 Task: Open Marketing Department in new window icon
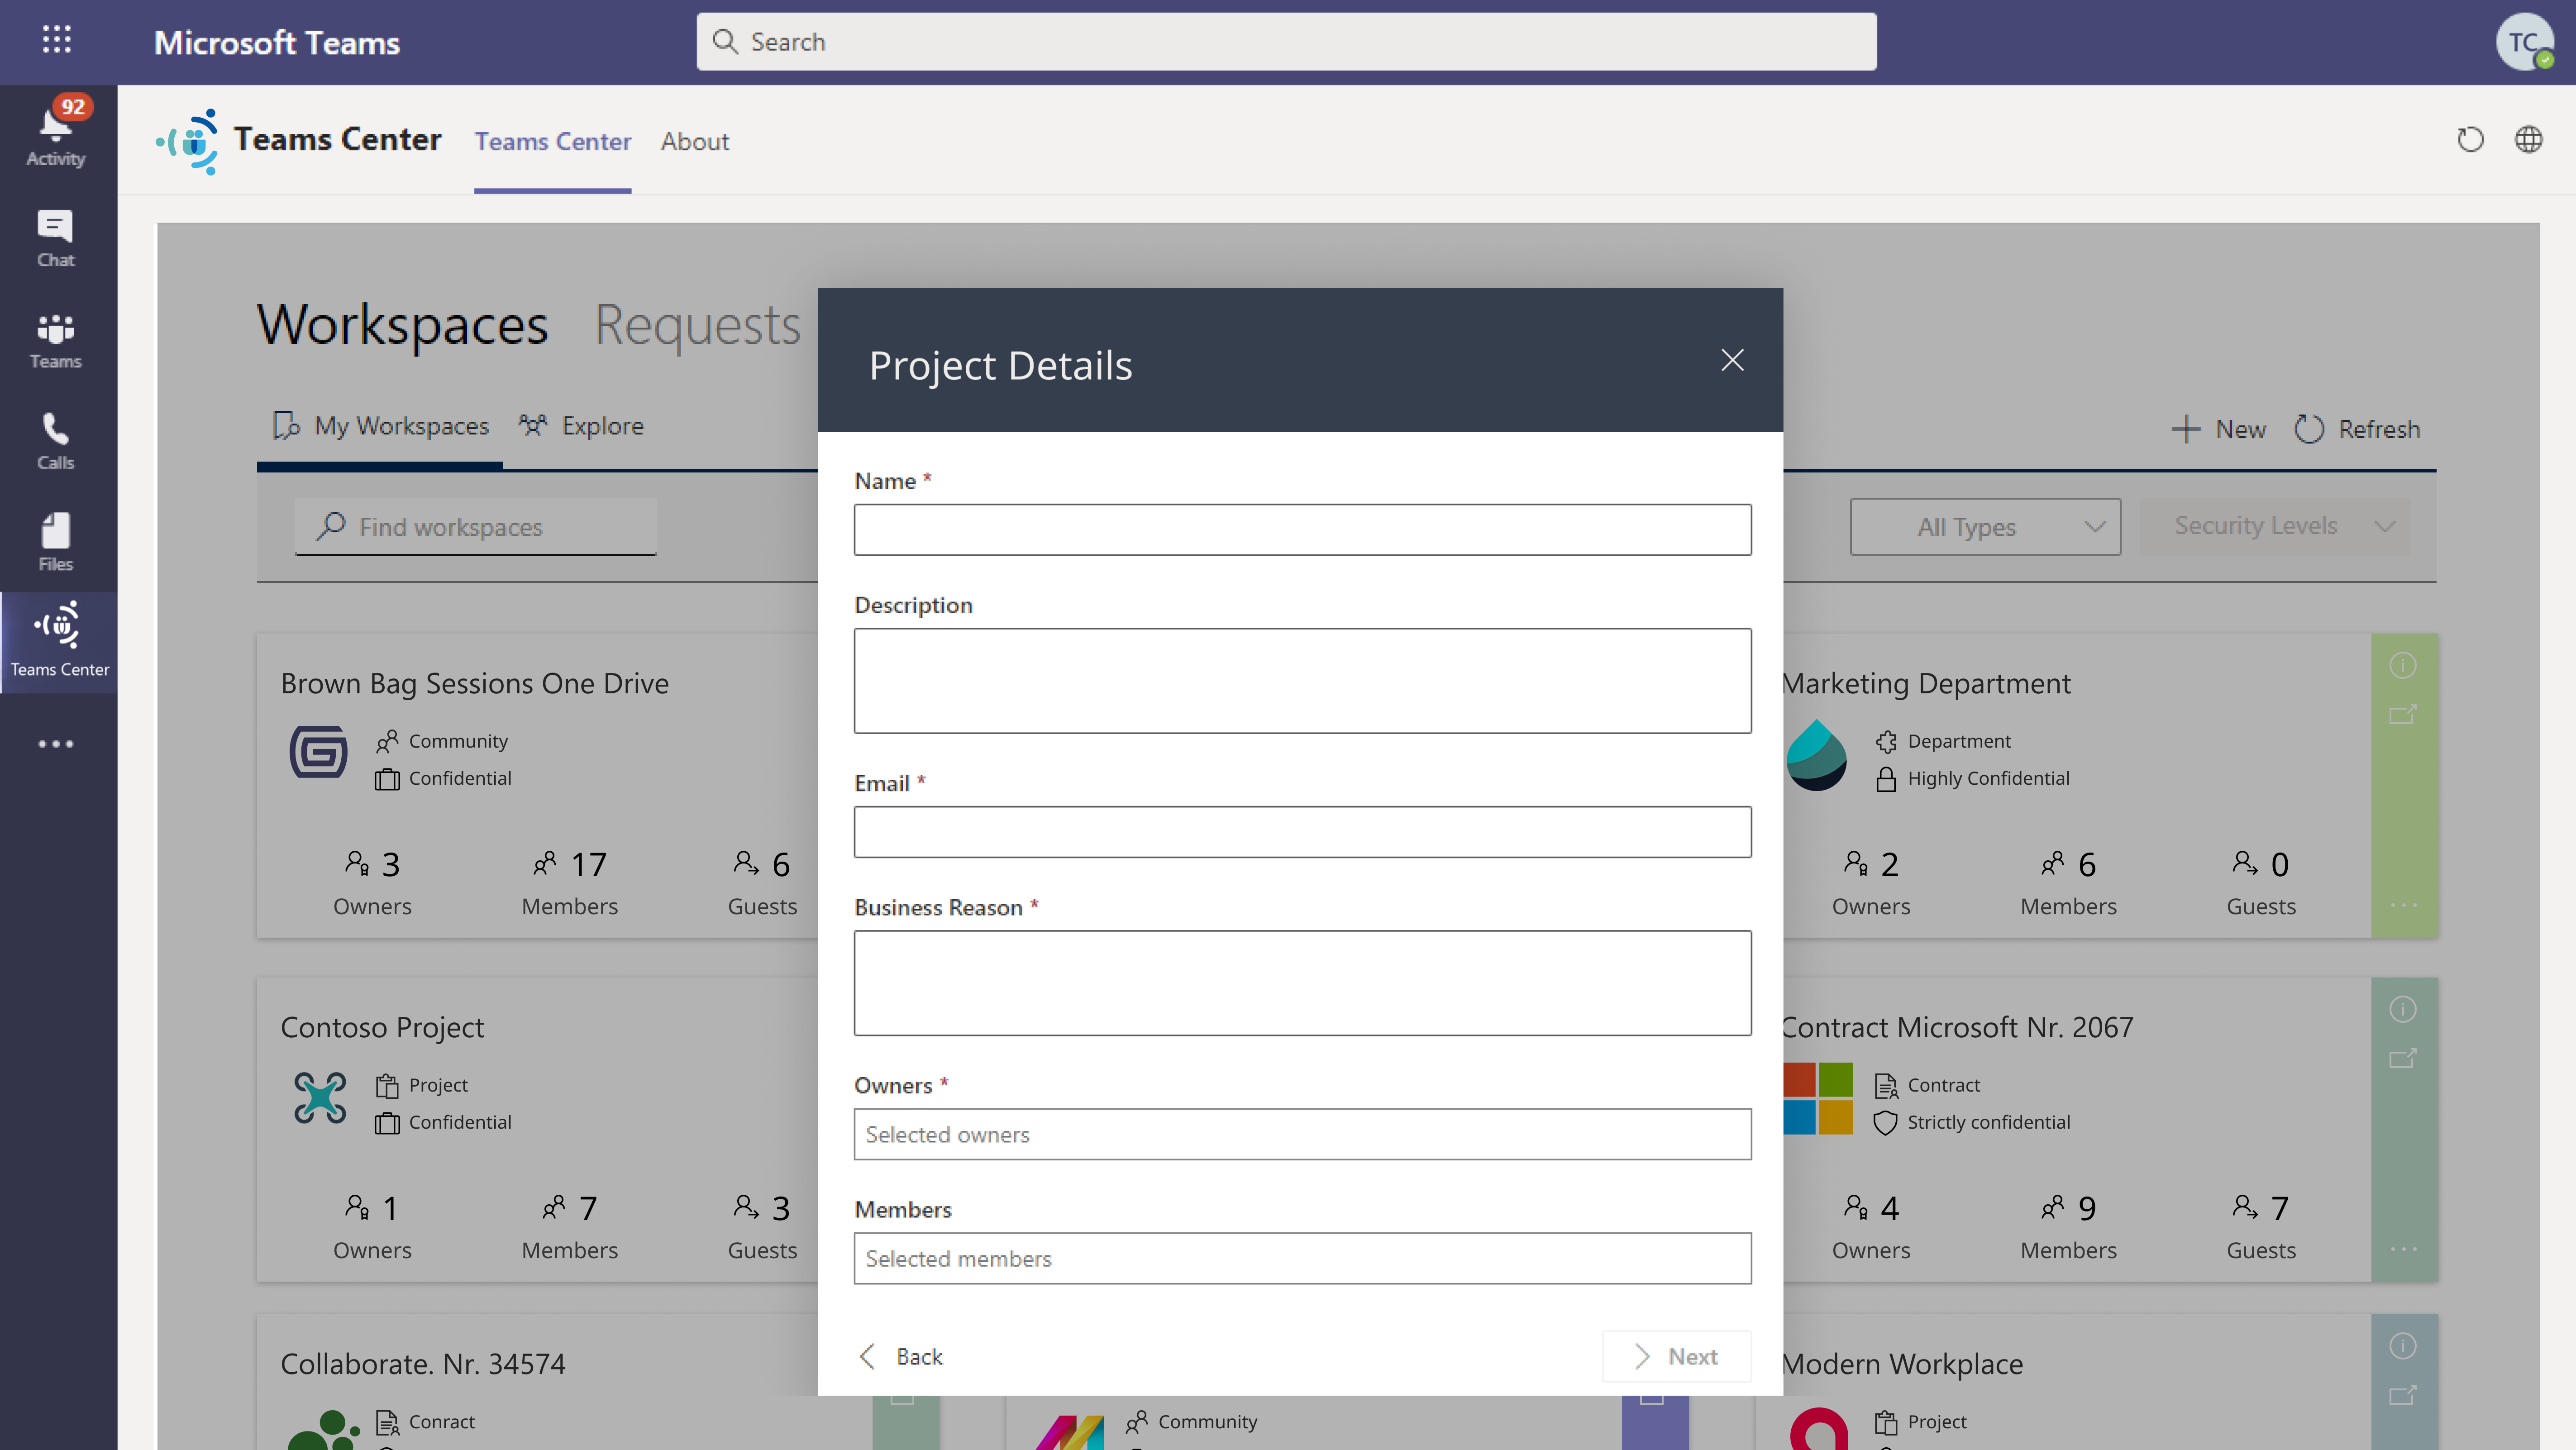point(2403,714)
